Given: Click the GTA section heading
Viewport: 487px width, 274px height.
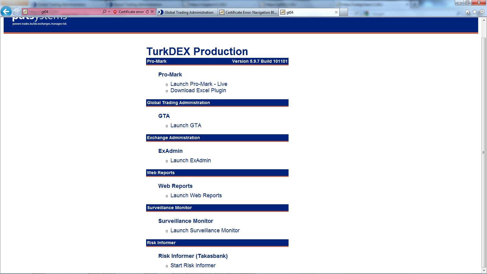Looking at the screenshot, I should [164, 116].
